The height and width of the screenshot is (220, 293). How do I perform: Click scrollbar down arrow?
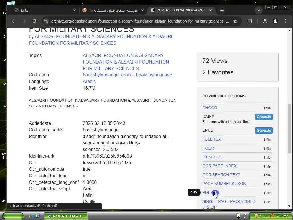point(289,206)
